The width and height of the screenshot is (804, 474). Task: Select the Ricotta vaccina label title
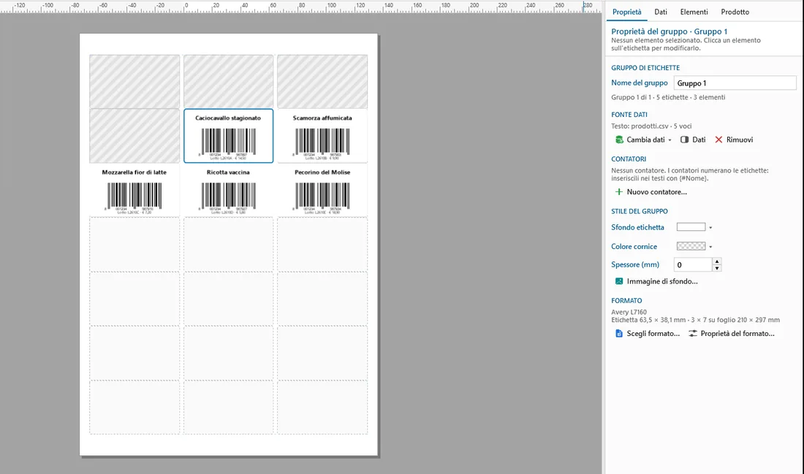(x=228, y=172)
